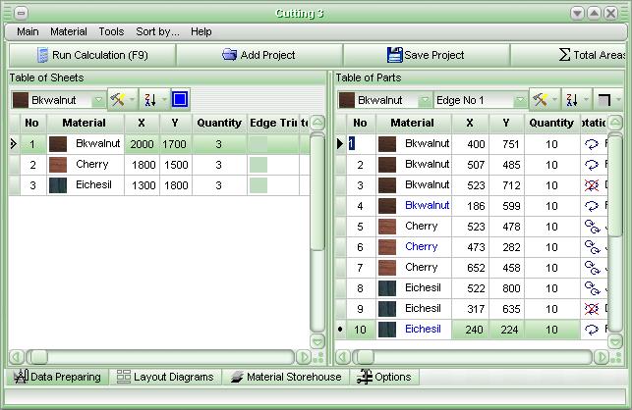The width and height of the screenshot is (632, 410).
Task: Expand the Edge No 1 dropdown
Action: (520, 100)
